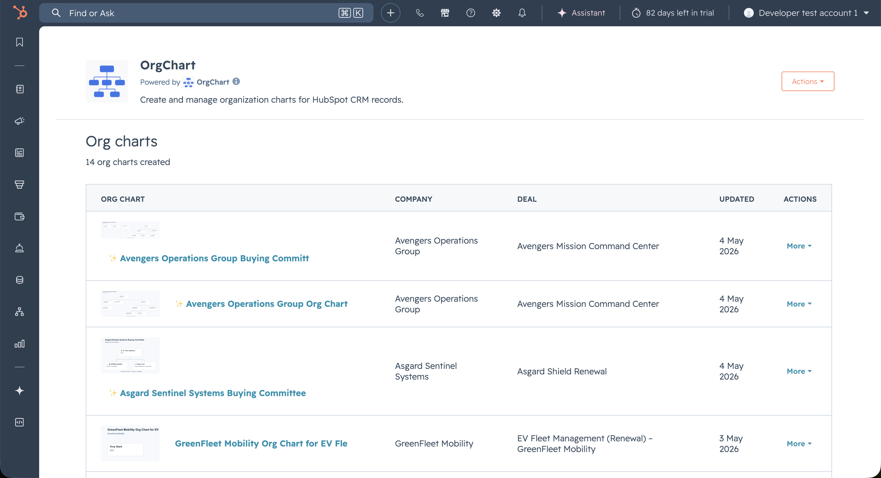
Task: Click Avengers Mission Command Center in Buying Committee row
Action: 588,246
